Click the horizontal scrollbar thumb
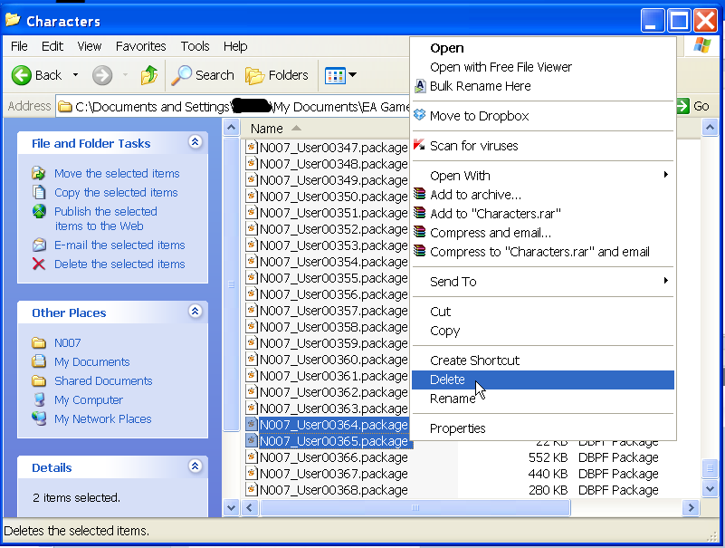The image size is (725, 548). point(415,508)
